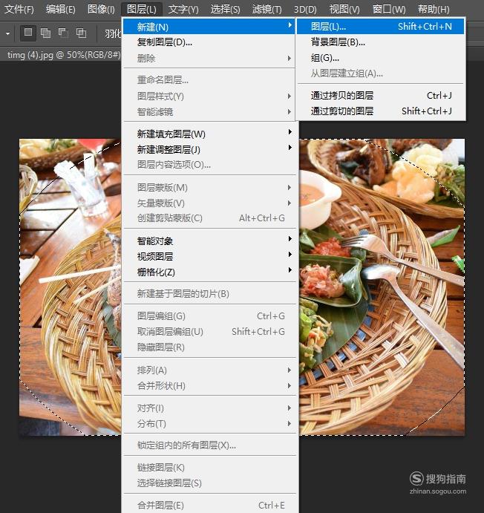The width and height of the screenshot is (484, 513).
Task: Click the submenu arrow beside 视频图层
Action: coord(290,254)
